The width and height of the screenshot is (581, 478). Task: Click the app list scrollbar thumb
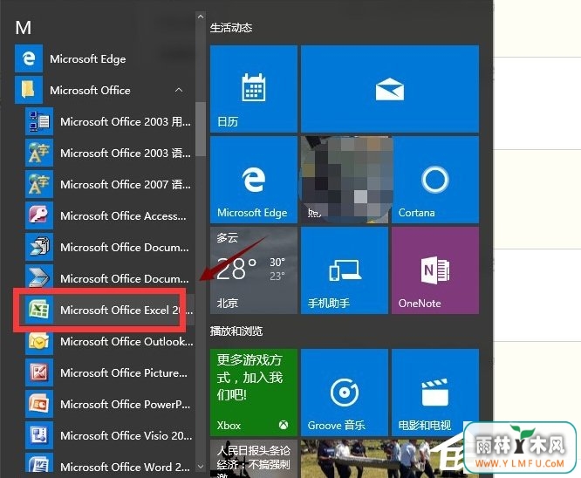(201, 129)
